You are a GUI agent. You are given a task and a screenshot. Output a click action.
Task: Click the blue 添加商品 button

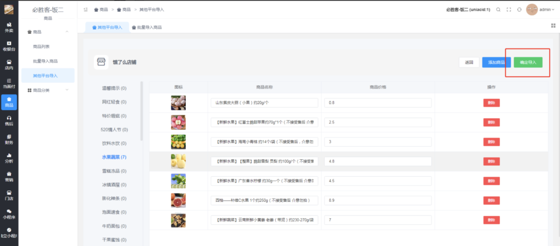496,62
